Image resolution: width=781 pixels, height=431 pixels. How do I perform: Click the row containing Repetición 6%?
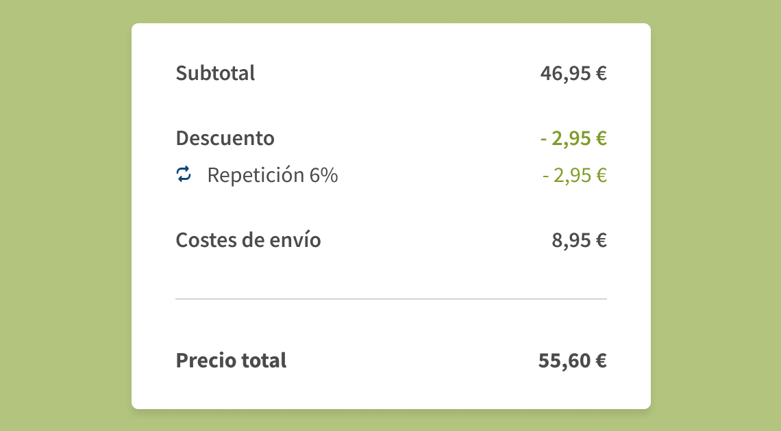(x=390, y=174)
